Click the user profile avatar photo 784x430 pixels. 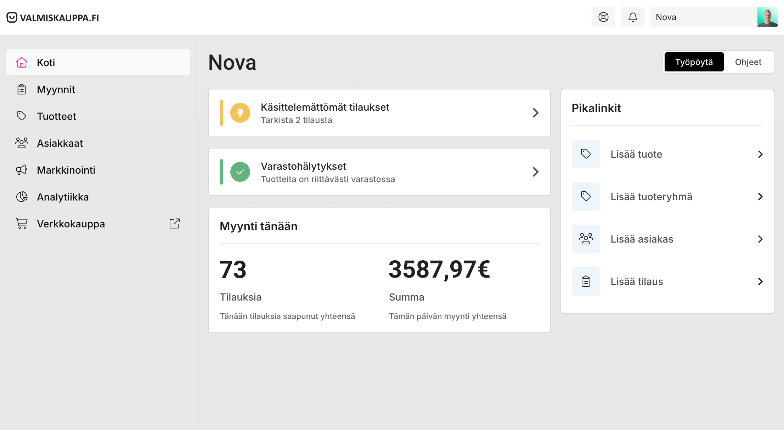(x=767, y=17)
